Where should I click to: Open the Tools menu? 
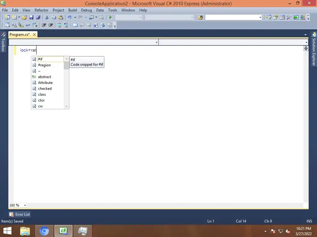[112, 10]
